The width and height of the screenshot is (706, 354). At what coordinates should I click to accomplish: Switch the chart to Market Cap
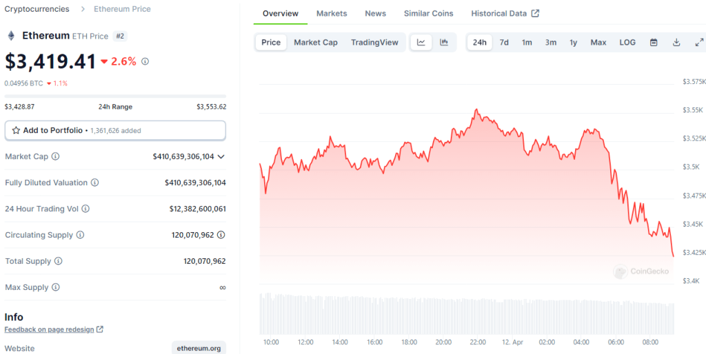click(x=316, y=43)
